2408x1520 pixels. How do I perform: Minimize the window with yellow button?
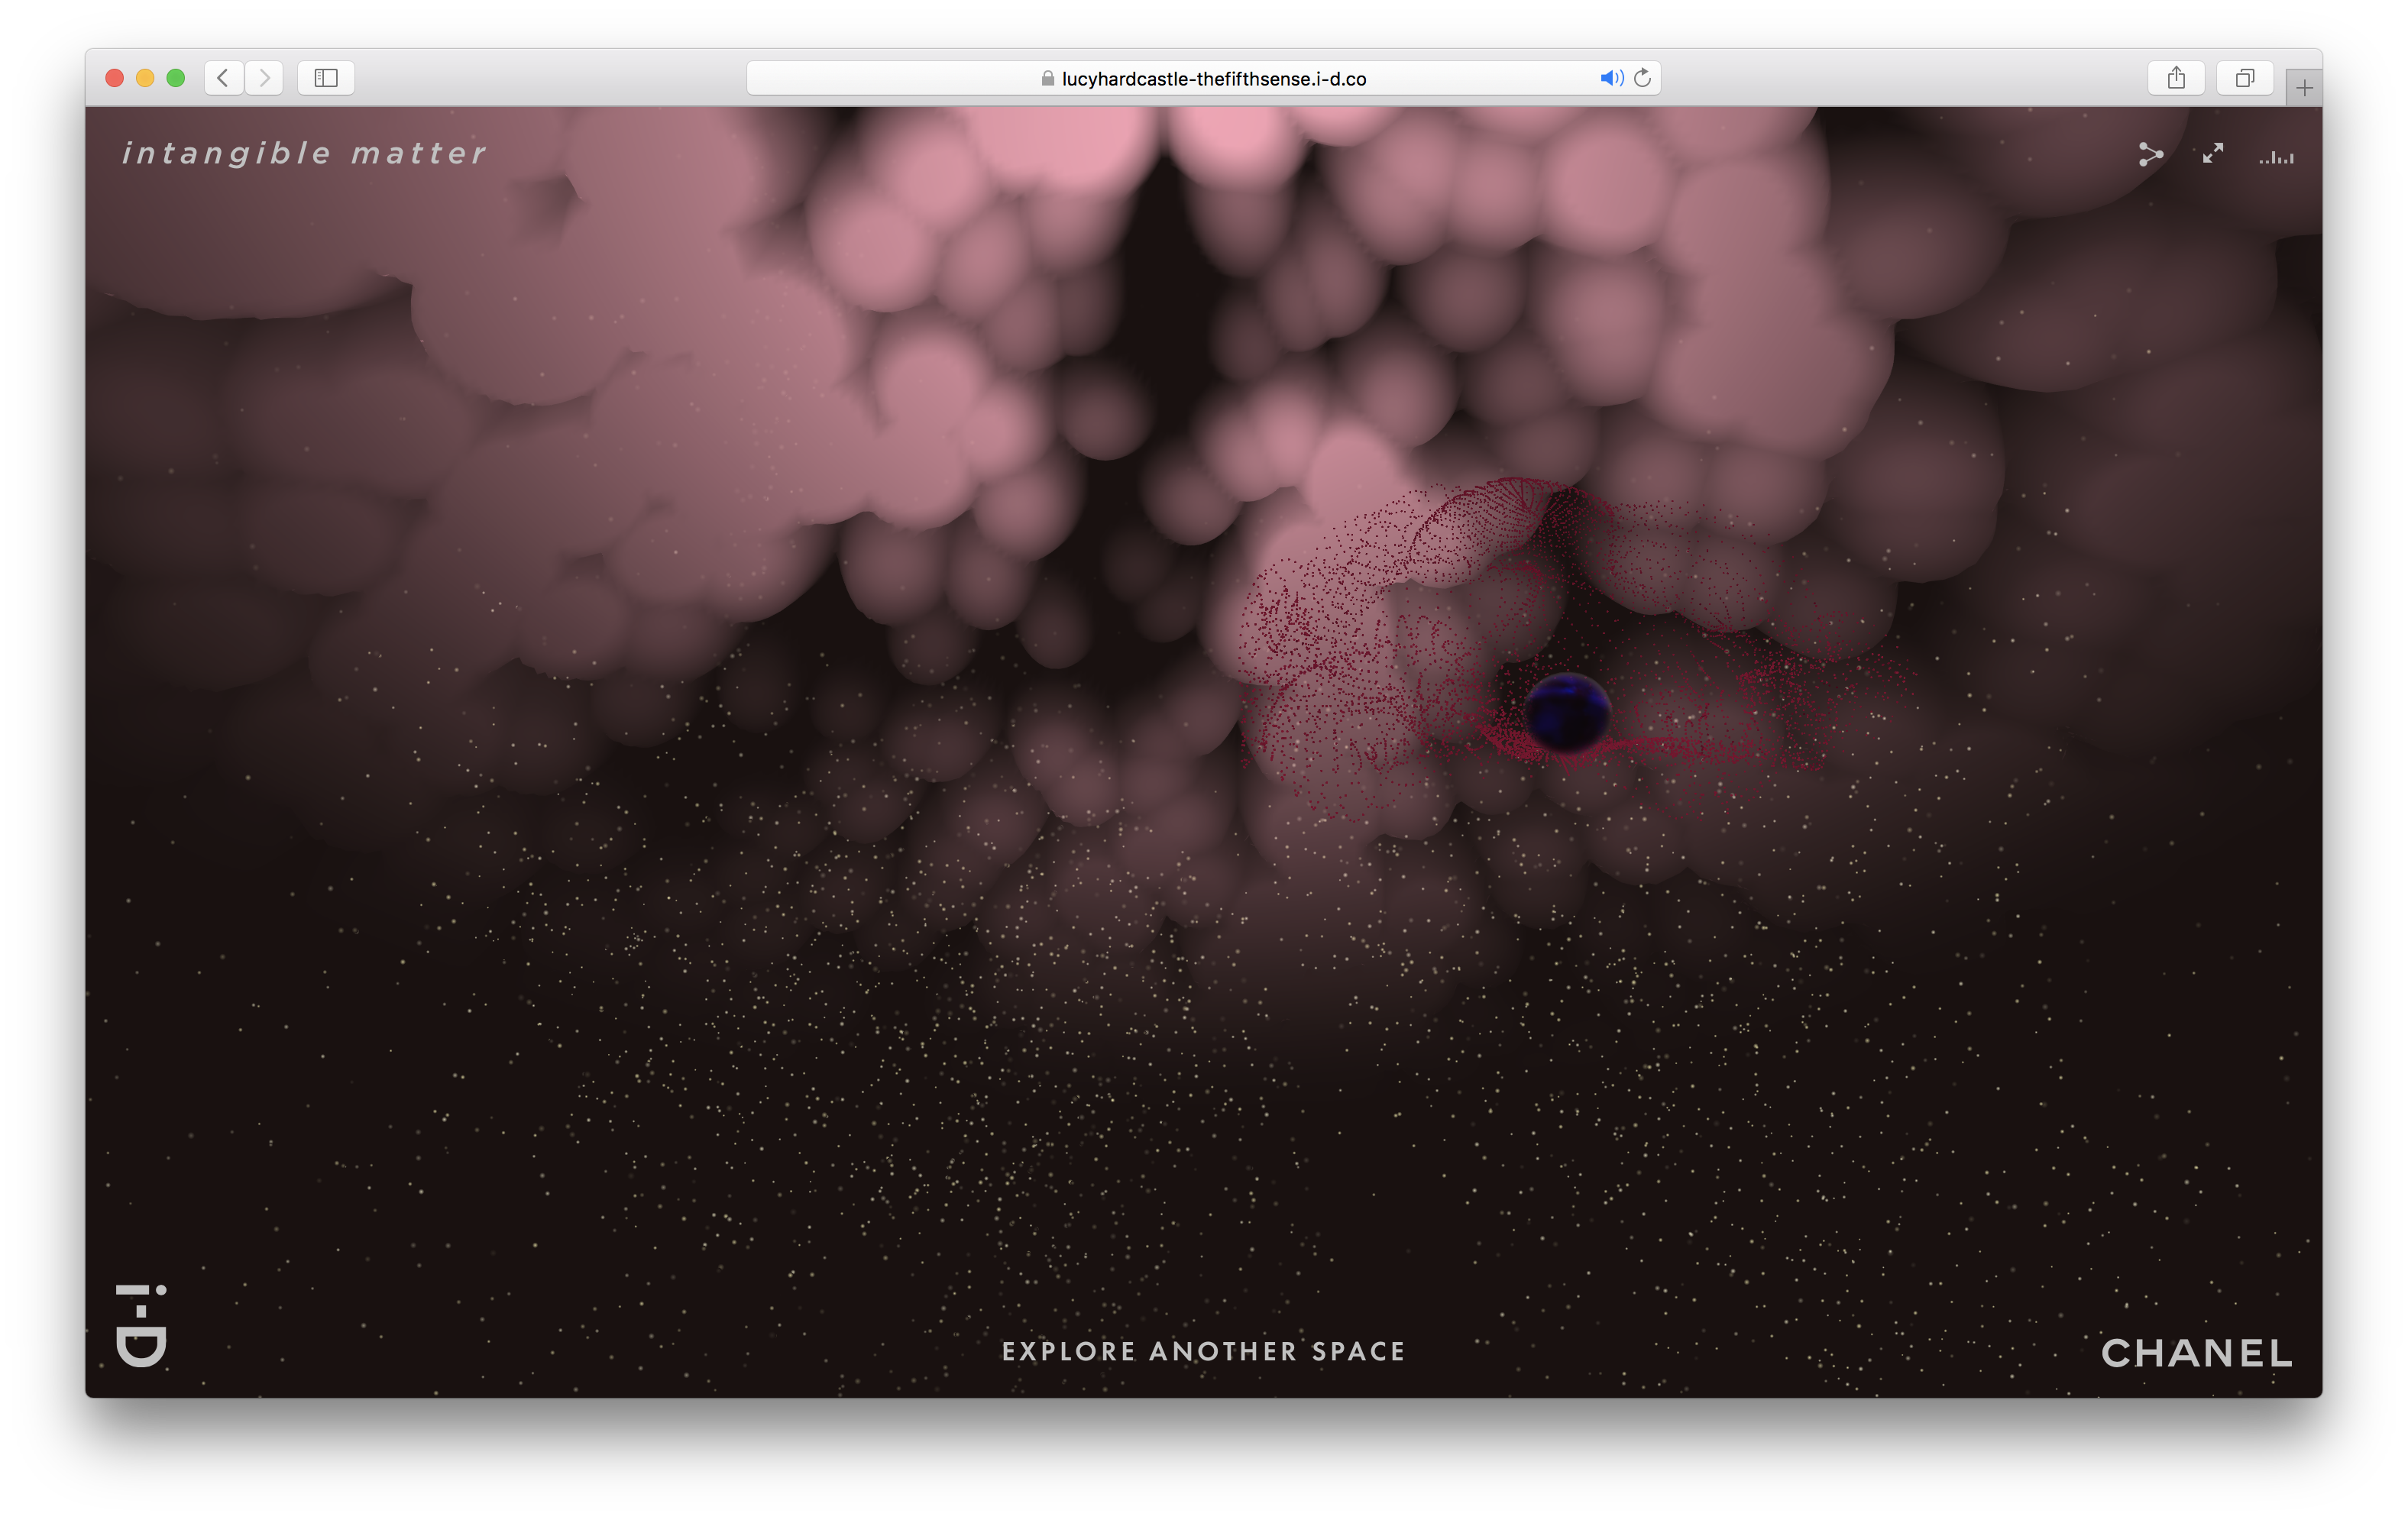point(145,78)
